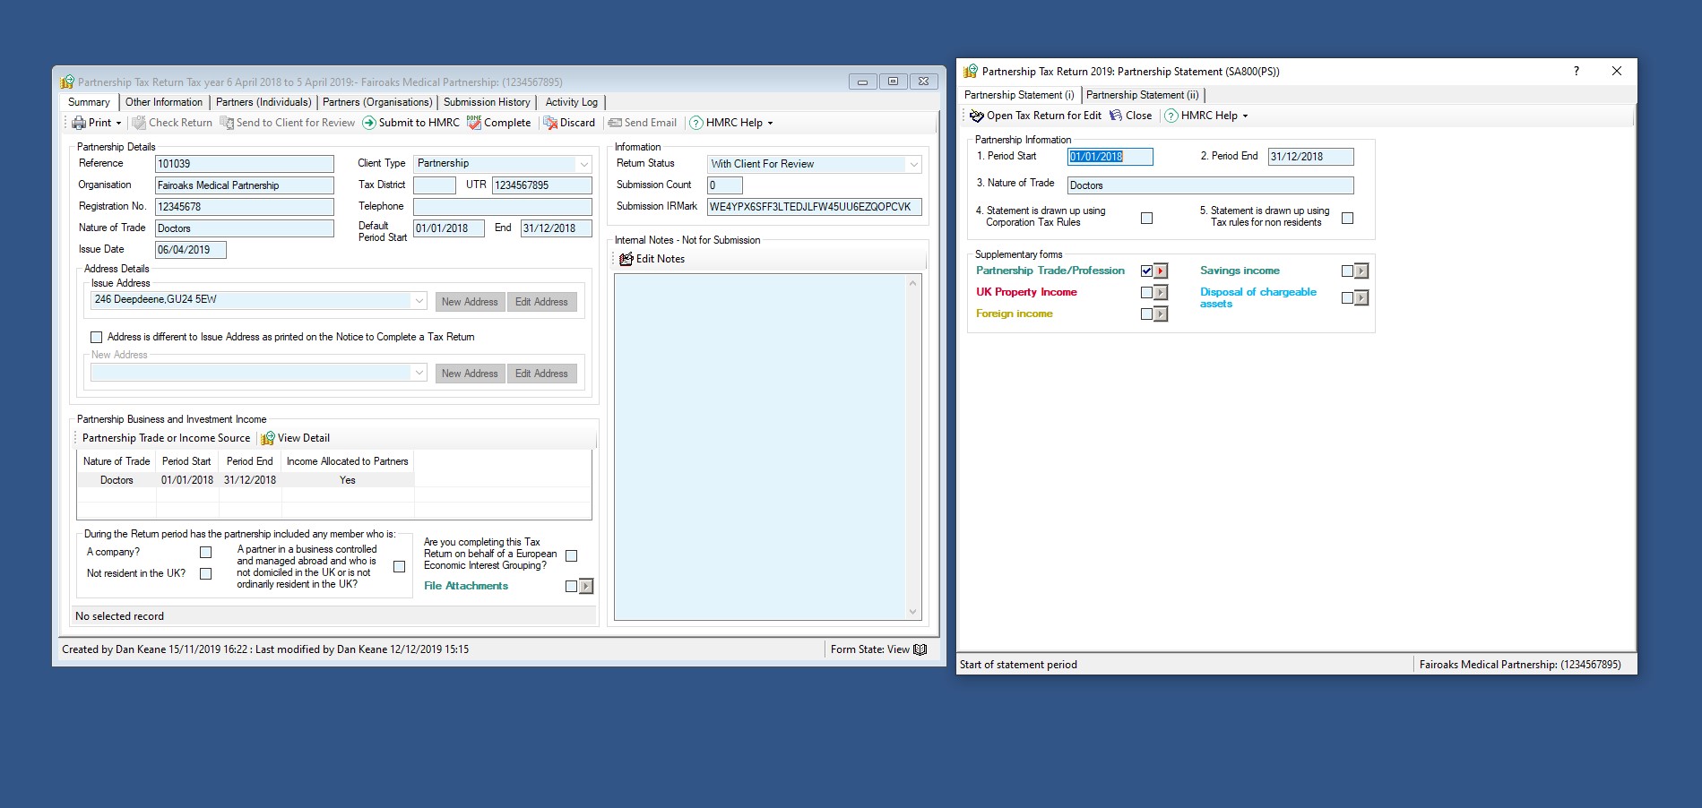The image size is (1702, 808).
Task: Select the Doctors row in trade table
Action: [245, 480]
